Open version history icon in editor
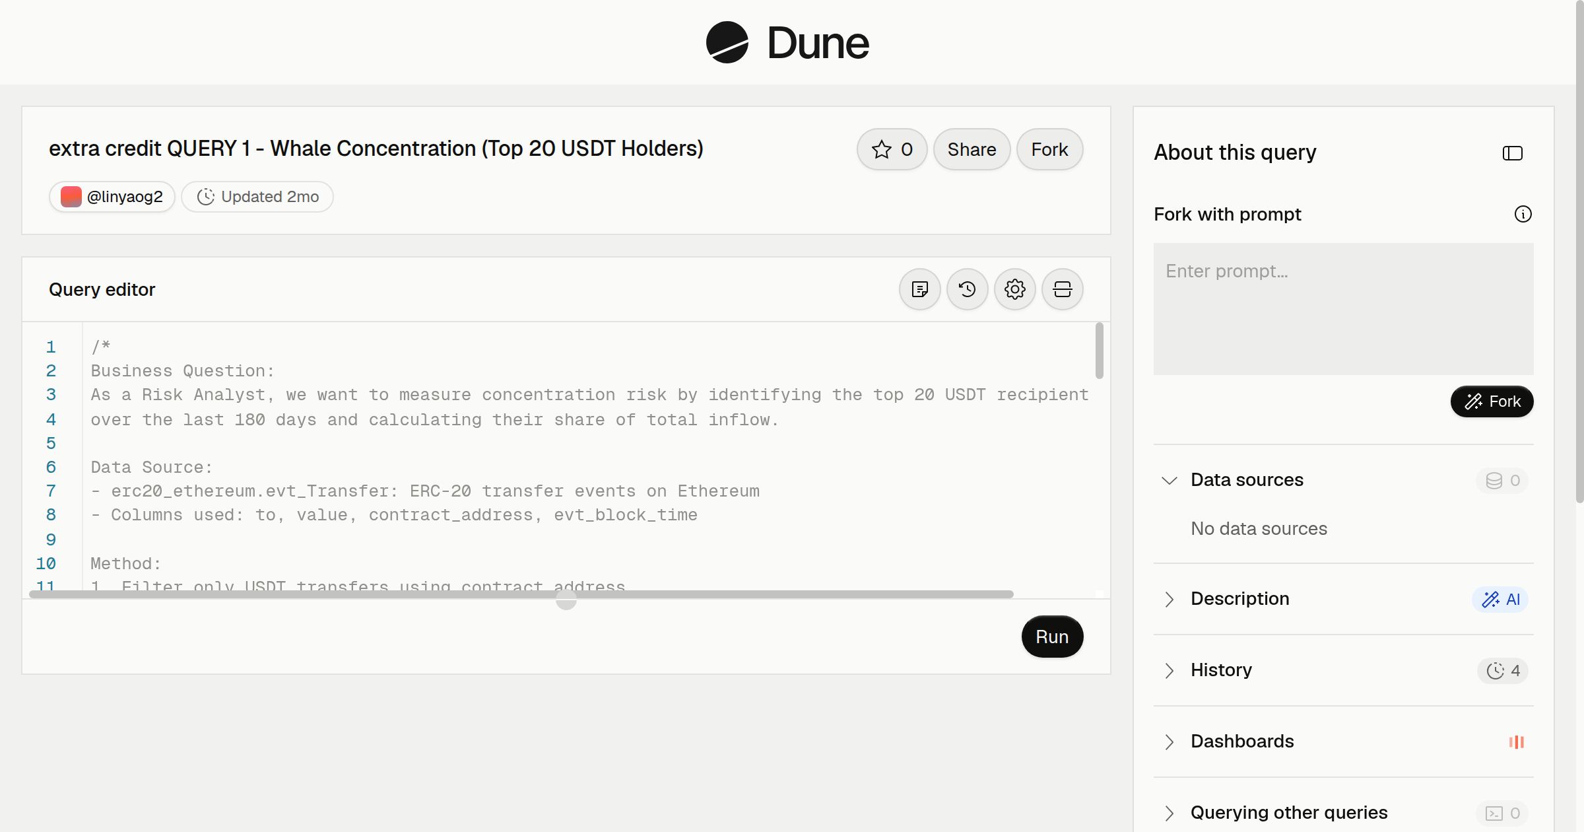Image resolution: width=1584 pixels, height=832 pixels. 968,289
